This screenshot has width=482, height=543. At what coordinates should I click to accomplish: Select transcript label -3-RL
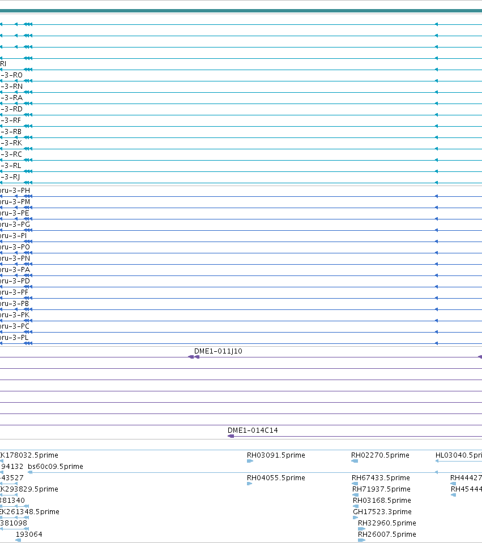(11, 166)
